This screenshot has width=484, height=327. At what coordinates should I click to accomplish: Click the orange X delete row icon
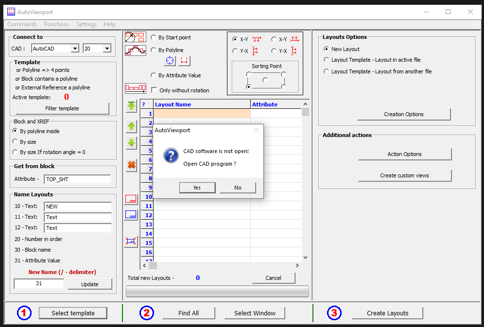[131, 165]
